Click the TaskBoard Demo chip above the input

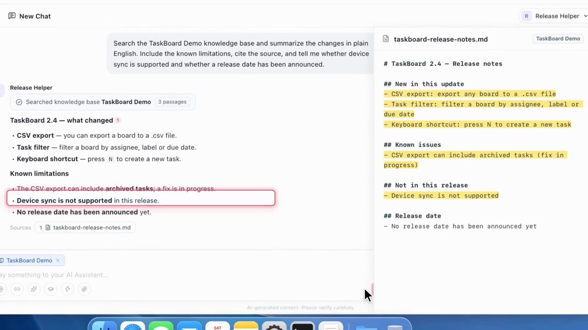[x=29, y=260]
